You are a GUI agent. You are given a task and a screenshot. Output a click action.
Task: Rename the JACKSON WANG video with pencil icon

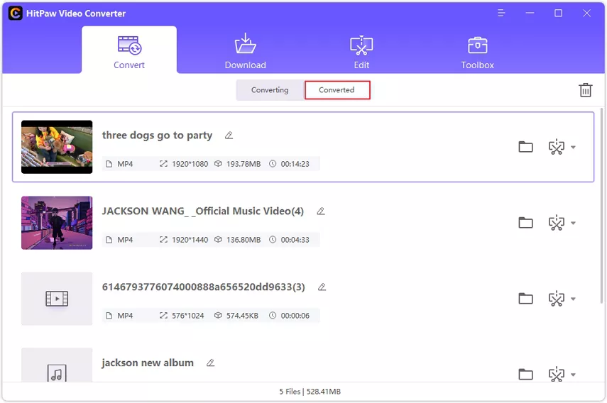click(321, 211)
